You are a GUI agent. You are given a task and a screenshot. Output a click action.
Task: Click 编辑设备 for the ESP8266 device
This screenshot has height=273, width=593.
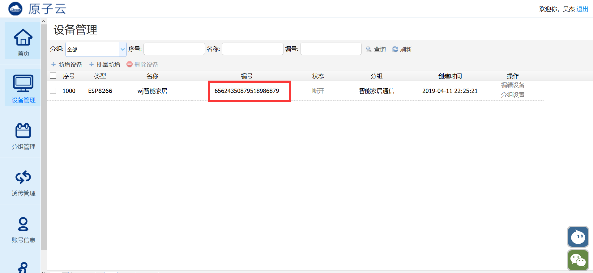point(513,85)
